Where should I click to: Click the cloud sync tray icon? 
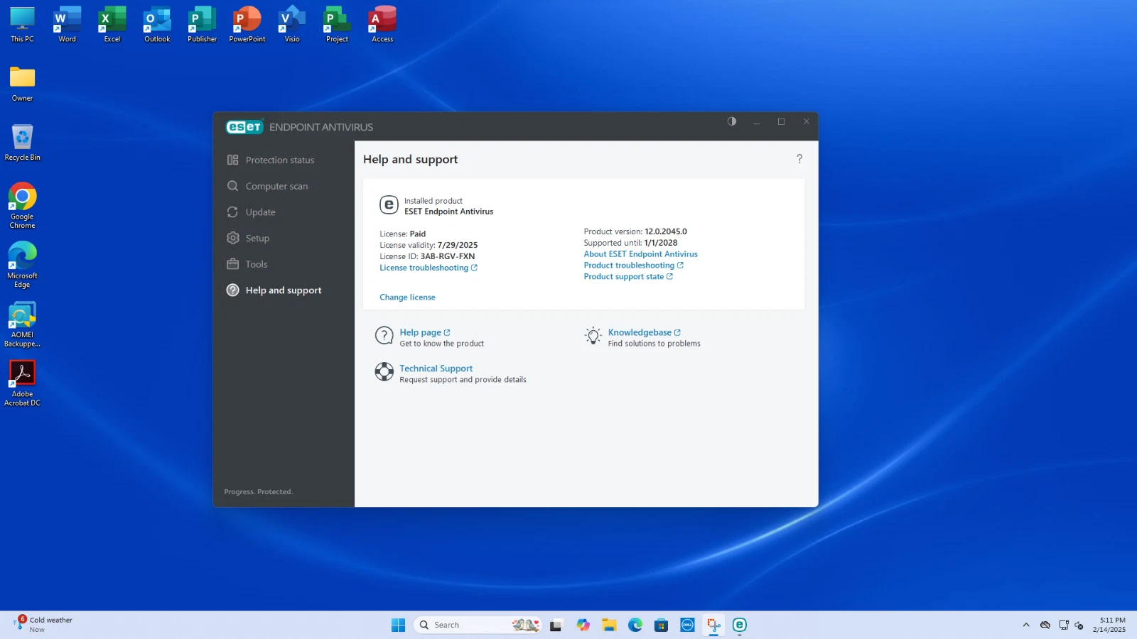[1045, 625]
